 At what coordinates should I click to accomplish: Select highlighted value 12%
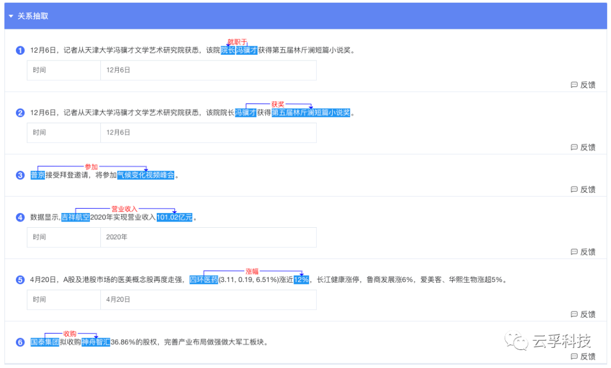301,280
